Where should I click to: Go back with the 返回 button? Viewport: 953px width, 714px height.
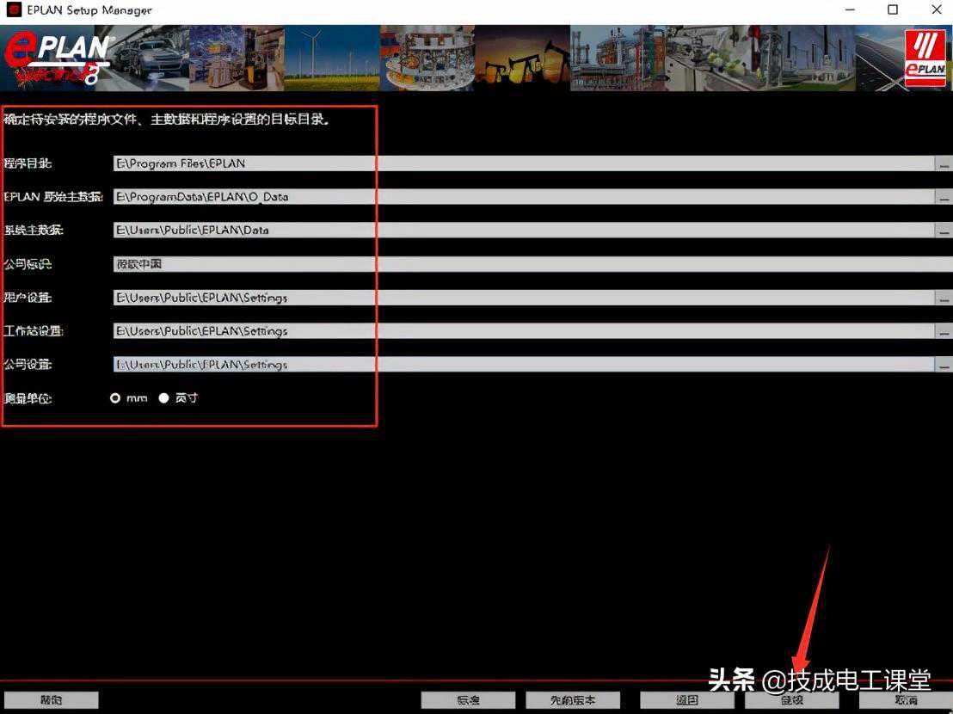[x=687, y=700]
